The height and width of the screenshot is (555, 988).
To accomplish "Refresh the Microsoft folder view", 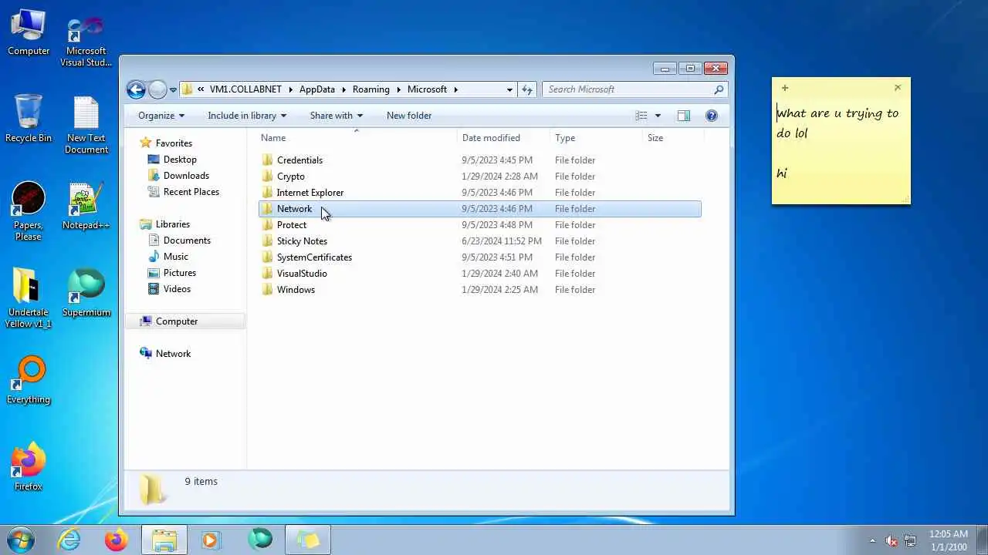I will [527, 89].
